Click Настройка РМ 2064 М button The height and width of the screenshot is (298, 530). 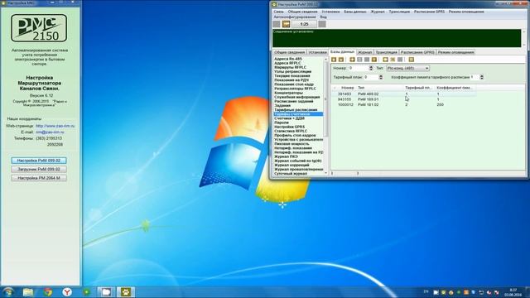click(x=39, y=178)
